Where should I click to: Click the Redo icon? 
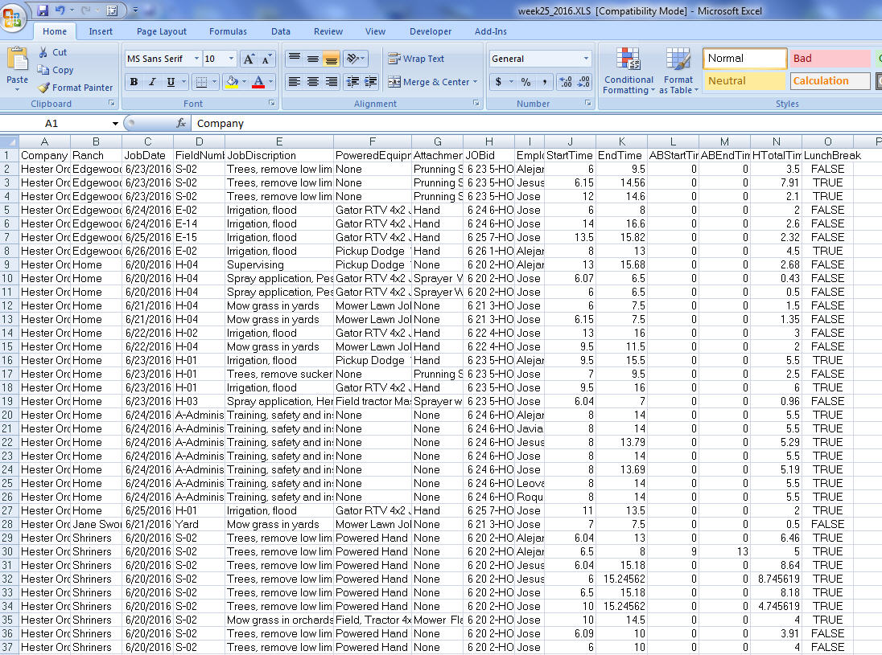[x=85, y=10]
